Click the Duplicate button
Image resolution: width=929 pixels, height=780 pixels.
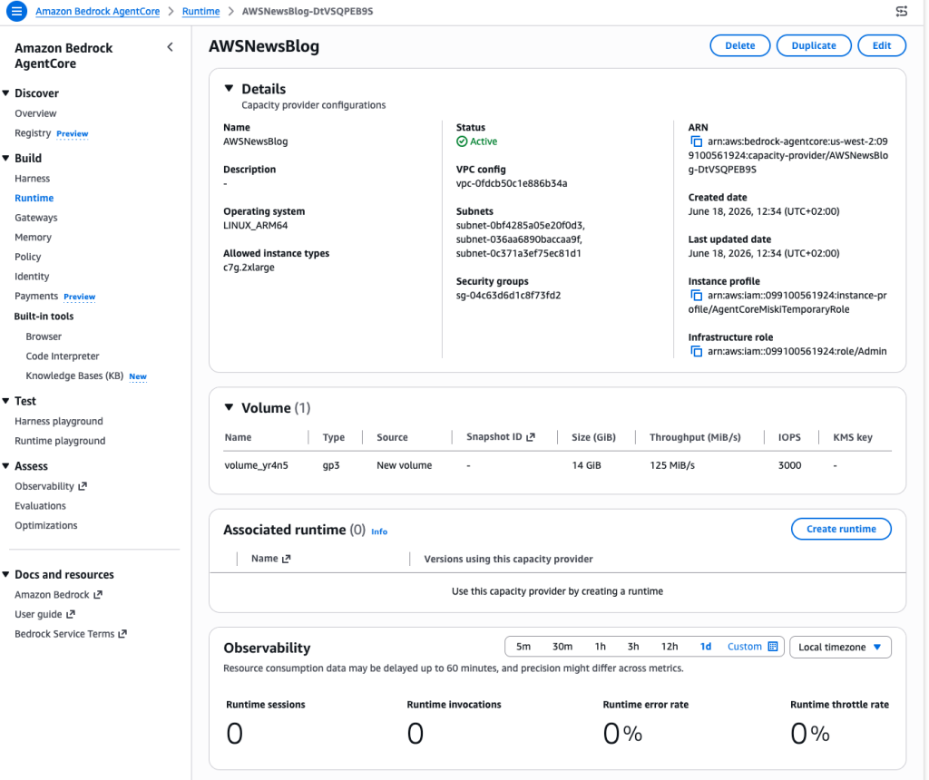[814, 45]
